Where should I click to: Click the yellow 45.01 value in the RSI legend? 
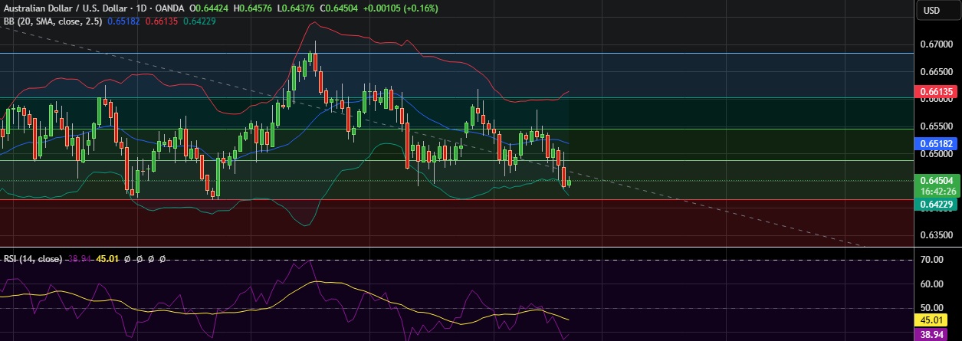107,259
